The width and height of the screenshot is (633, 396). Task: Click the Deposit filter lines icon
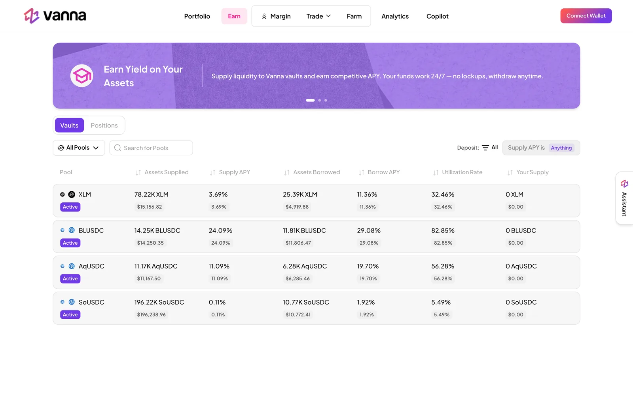[x=485, y=148]
